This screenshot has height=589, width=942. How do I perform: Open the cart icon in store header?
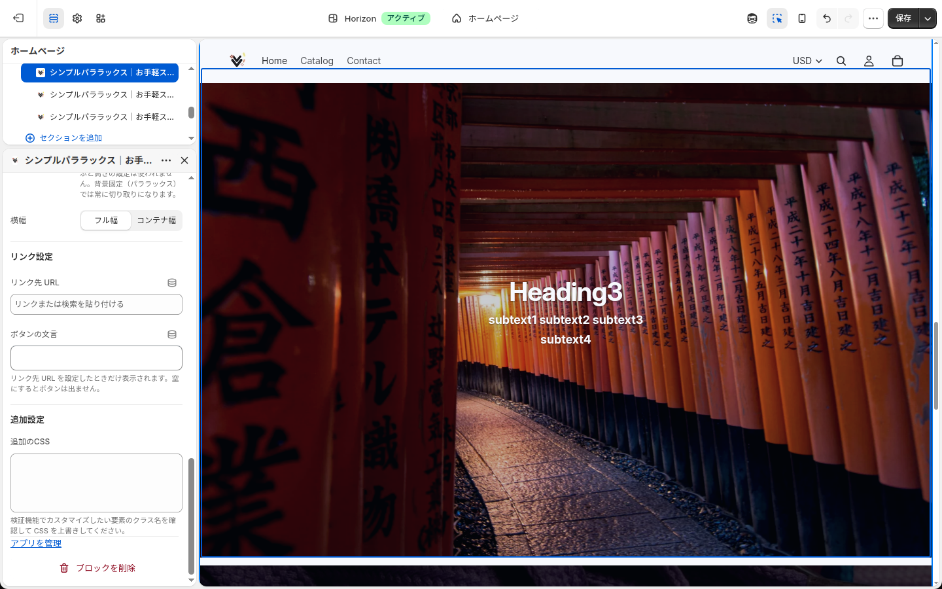(x=898, y=61)
